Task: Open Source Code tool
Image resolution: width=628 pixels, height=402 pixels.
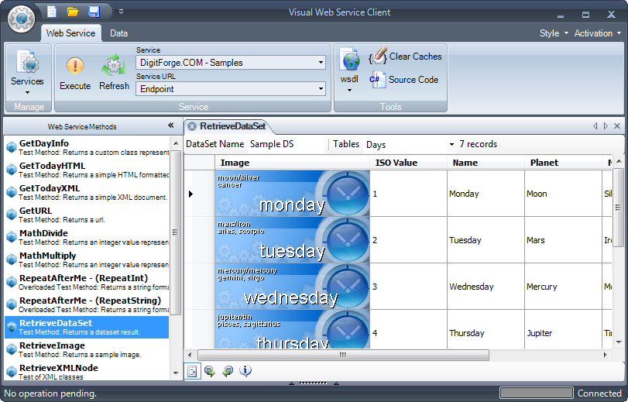Action: tap(404, 80)
